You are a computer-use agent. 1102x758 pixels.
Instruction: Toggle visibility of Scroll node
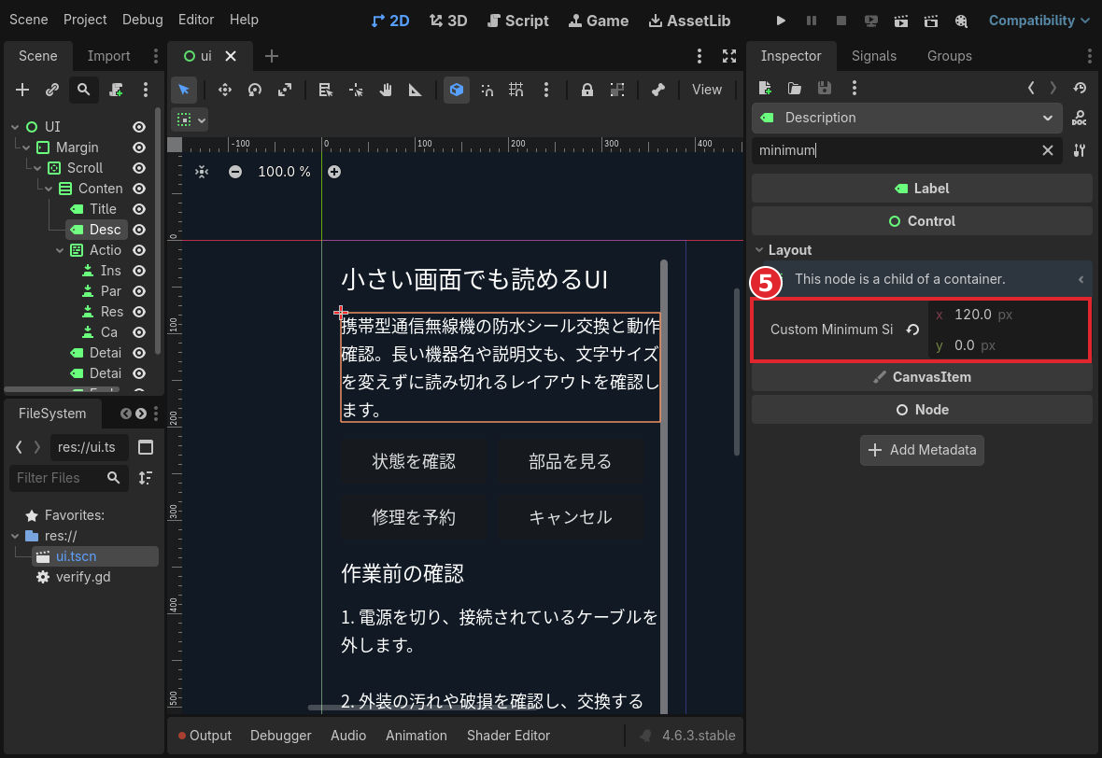[x=139, y=168]
